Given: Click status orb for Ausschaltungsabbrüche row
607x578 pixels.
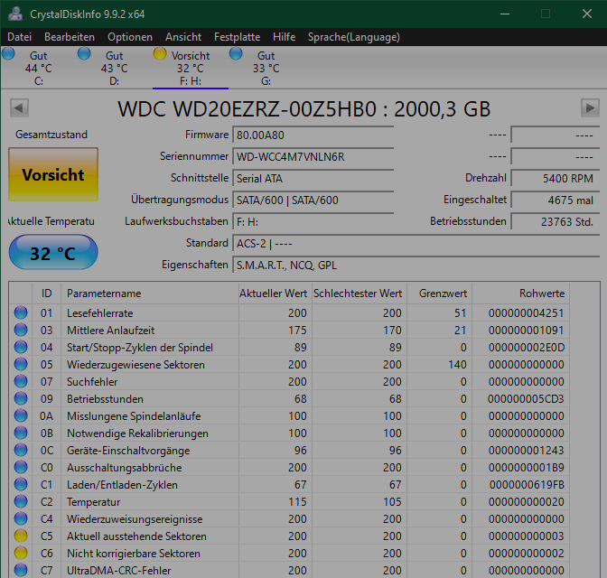Looking at the screenshot, I should [21, 467].
